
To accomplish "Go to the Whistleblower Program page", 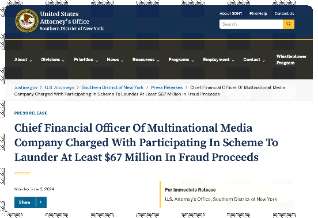I will point(291,59).
